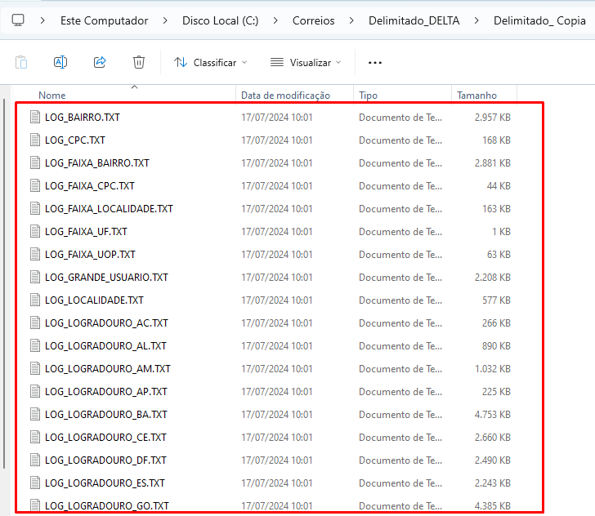Click the file icon of LOG_LOGRADOURO_AP.TXT
The image size is (595, 516).
(x=35, y=391)
